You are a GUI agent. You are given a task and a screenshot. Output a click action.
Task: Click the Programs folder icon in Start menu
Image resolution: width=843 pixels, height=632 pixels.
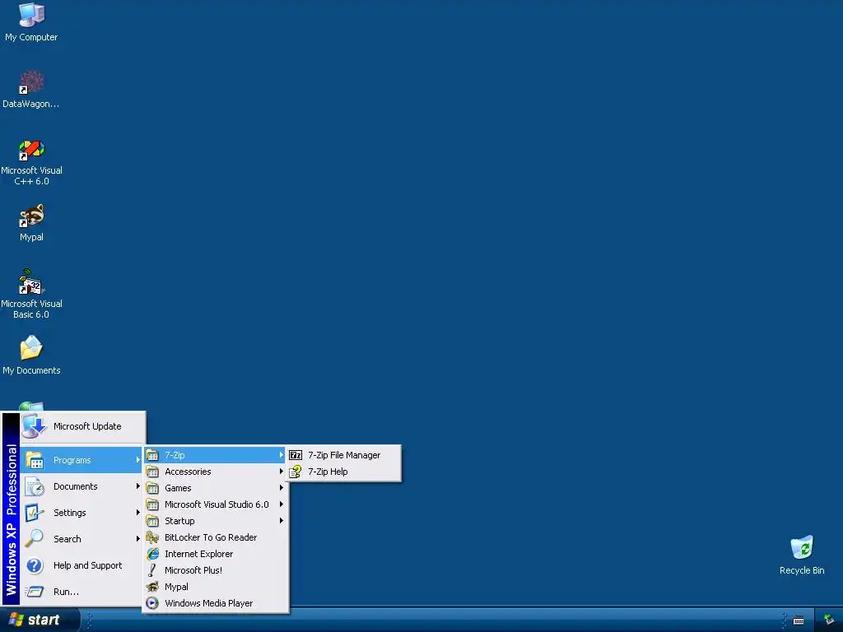(x=35, y=460)
